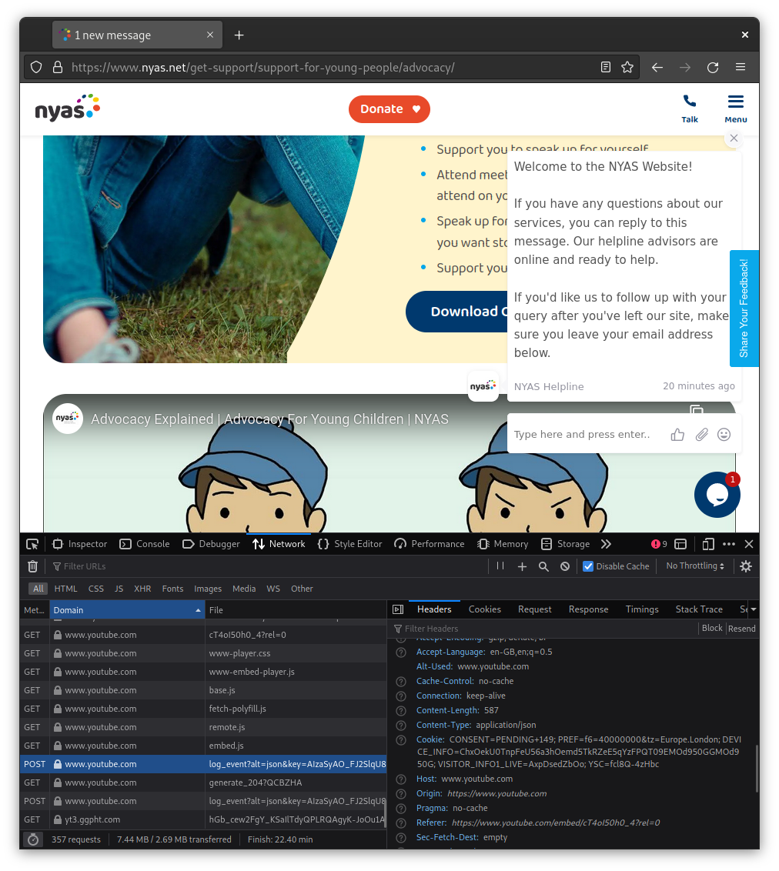This screenshot has height=871, width=779.
Task: Click the Talk phone icon
Action: [x=690, y=108]
